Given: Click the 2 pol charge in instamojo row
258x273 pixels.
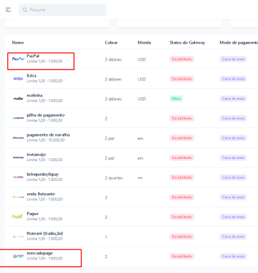Looking at the screenshot, I should pyautogui.click(x=110, y=158).
